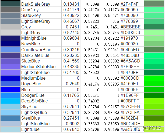Click the LightSteelBlue color swatch

click(10, 124)
